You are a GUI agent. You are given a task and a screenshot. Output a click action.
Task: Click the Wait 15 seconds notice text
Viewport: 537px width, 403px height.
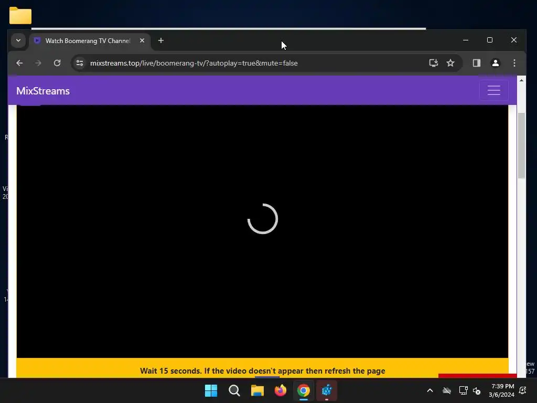[262, 371]
